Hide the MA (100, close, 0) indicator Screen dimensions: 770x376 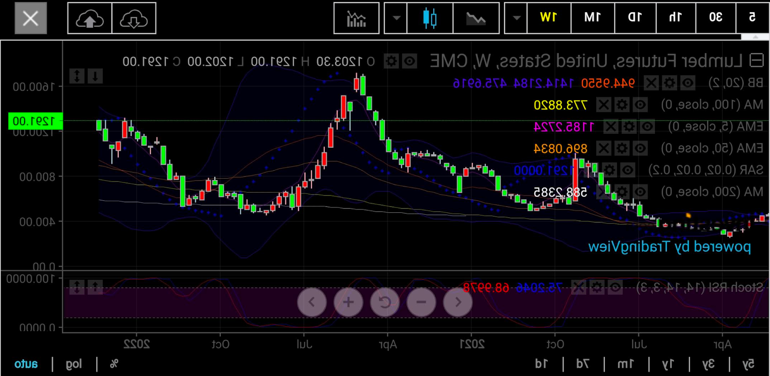pos(640,104)
